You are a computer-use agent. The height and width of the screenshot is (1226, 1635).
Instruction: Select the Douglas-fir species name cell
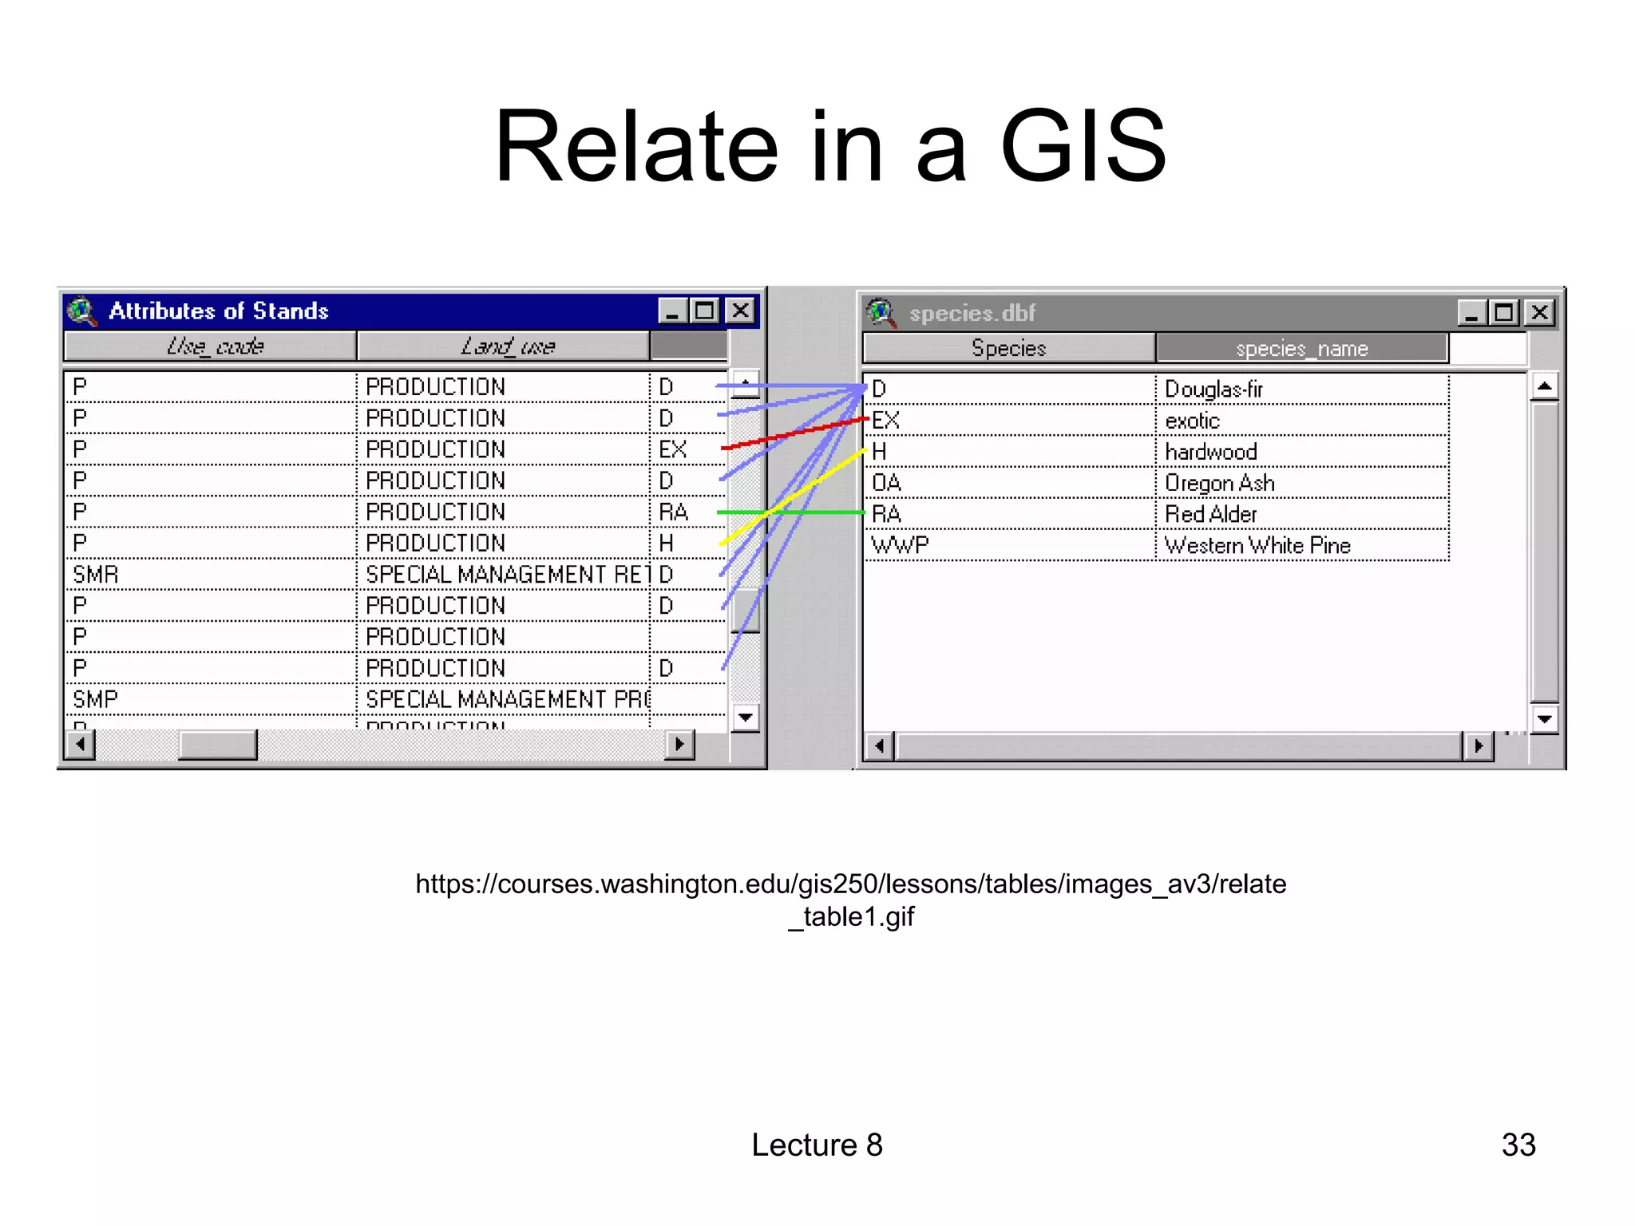point(1302,389)
